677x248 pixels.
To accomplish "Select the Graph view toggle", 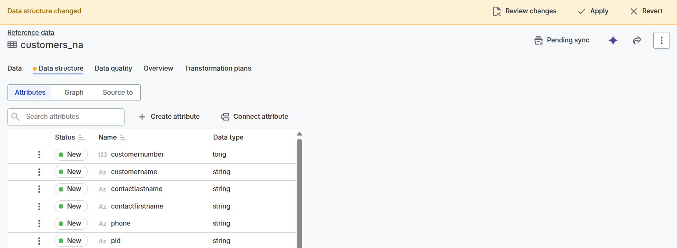I will pos(74,93).
